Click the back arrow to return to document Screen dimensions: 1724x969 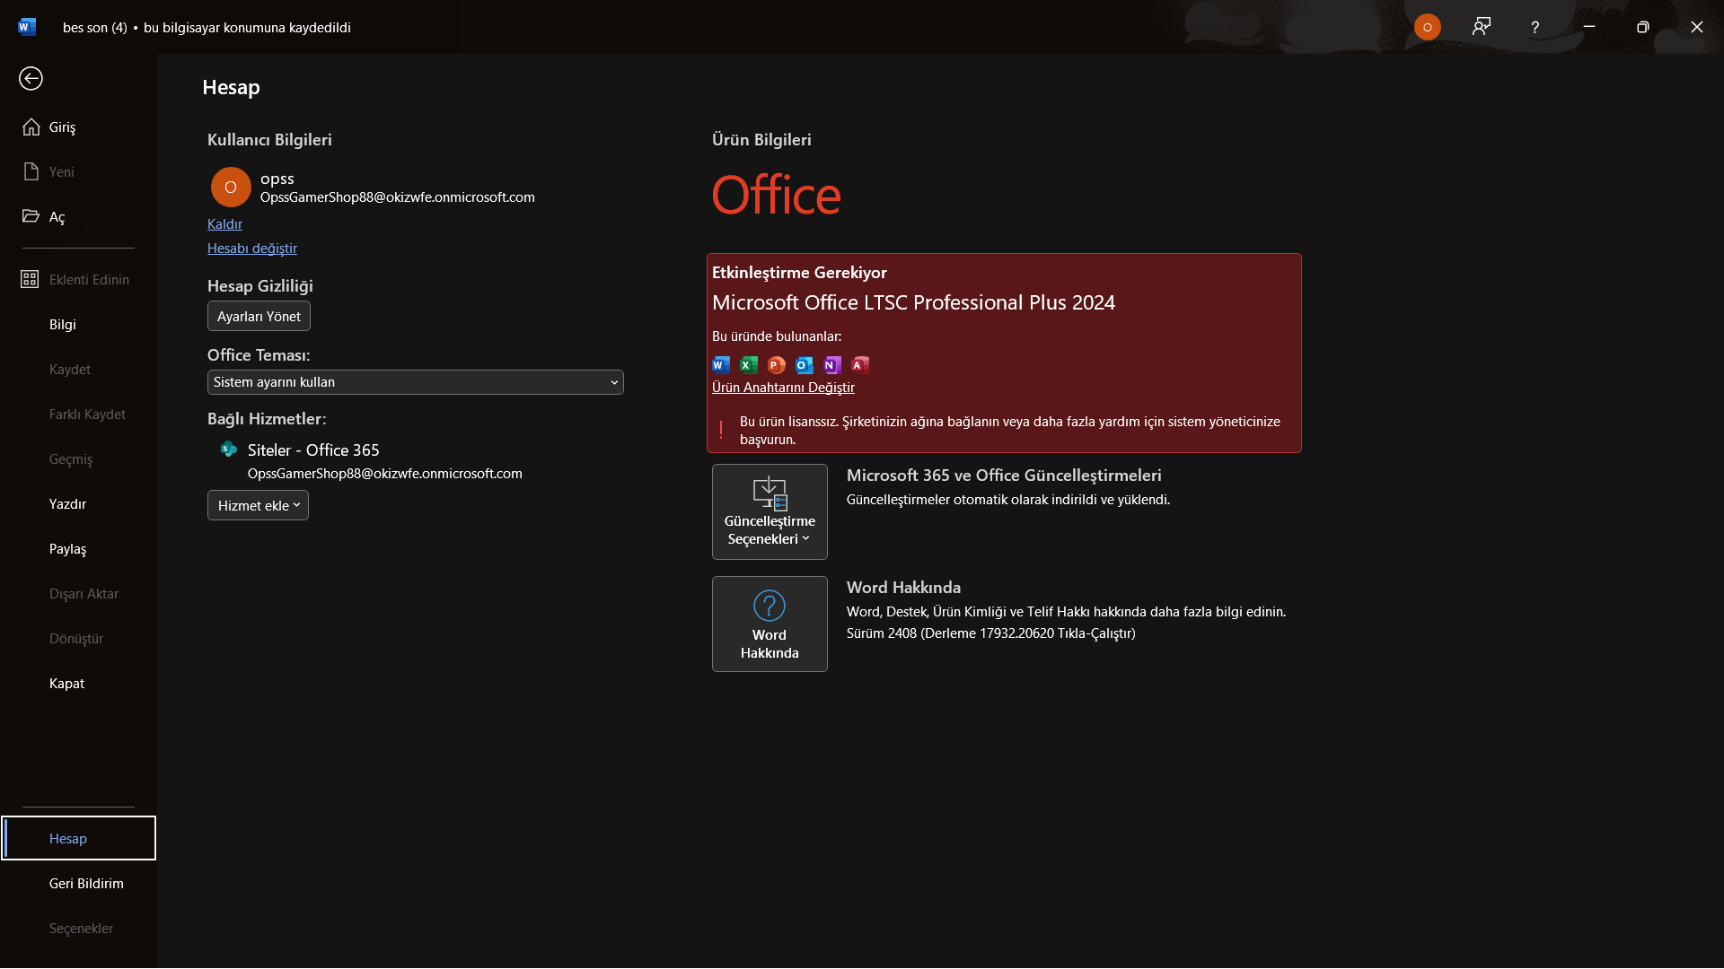31,79
